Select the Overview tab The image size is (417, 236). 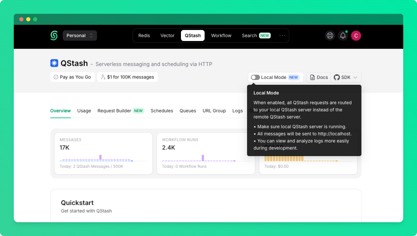(61, 111)
